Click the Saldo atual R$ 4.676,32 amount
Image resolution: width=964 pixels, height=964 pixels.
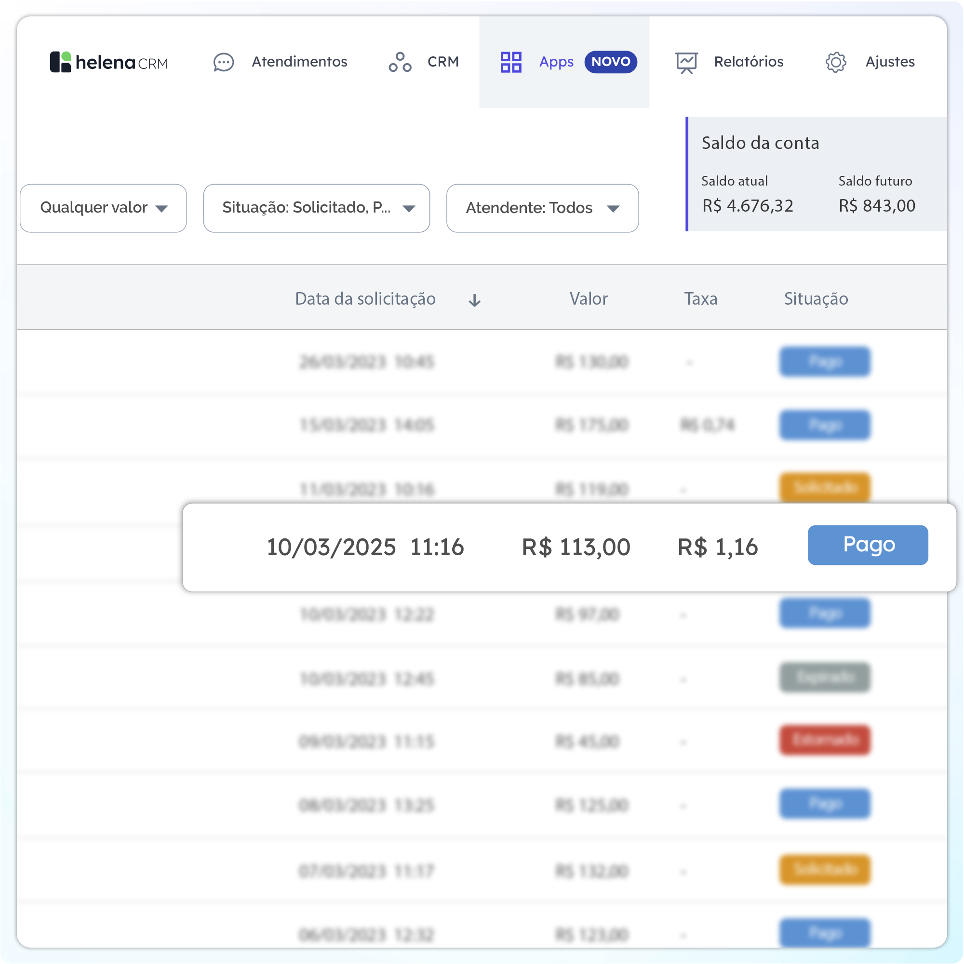pos(748,206)
